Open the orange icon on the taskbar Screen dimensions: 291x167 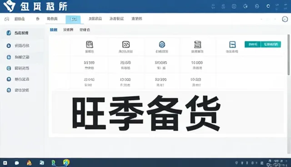(x=29, y=163)
